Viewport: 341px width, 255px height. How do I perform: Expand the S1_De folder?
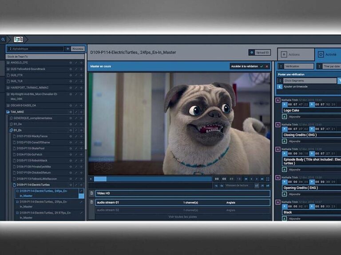[x=11, y=124]
